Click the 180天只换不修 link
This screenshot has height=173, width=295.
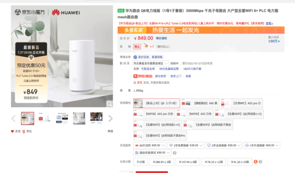[x=192, y=69]
